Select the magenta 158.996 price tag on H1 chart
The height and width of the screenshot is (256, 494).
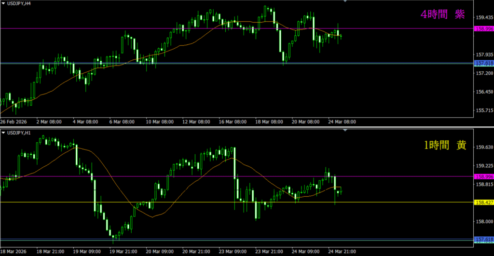point(484,176)
